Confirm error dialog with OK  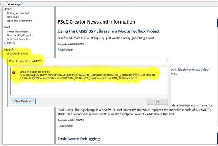tap(157, 101)
